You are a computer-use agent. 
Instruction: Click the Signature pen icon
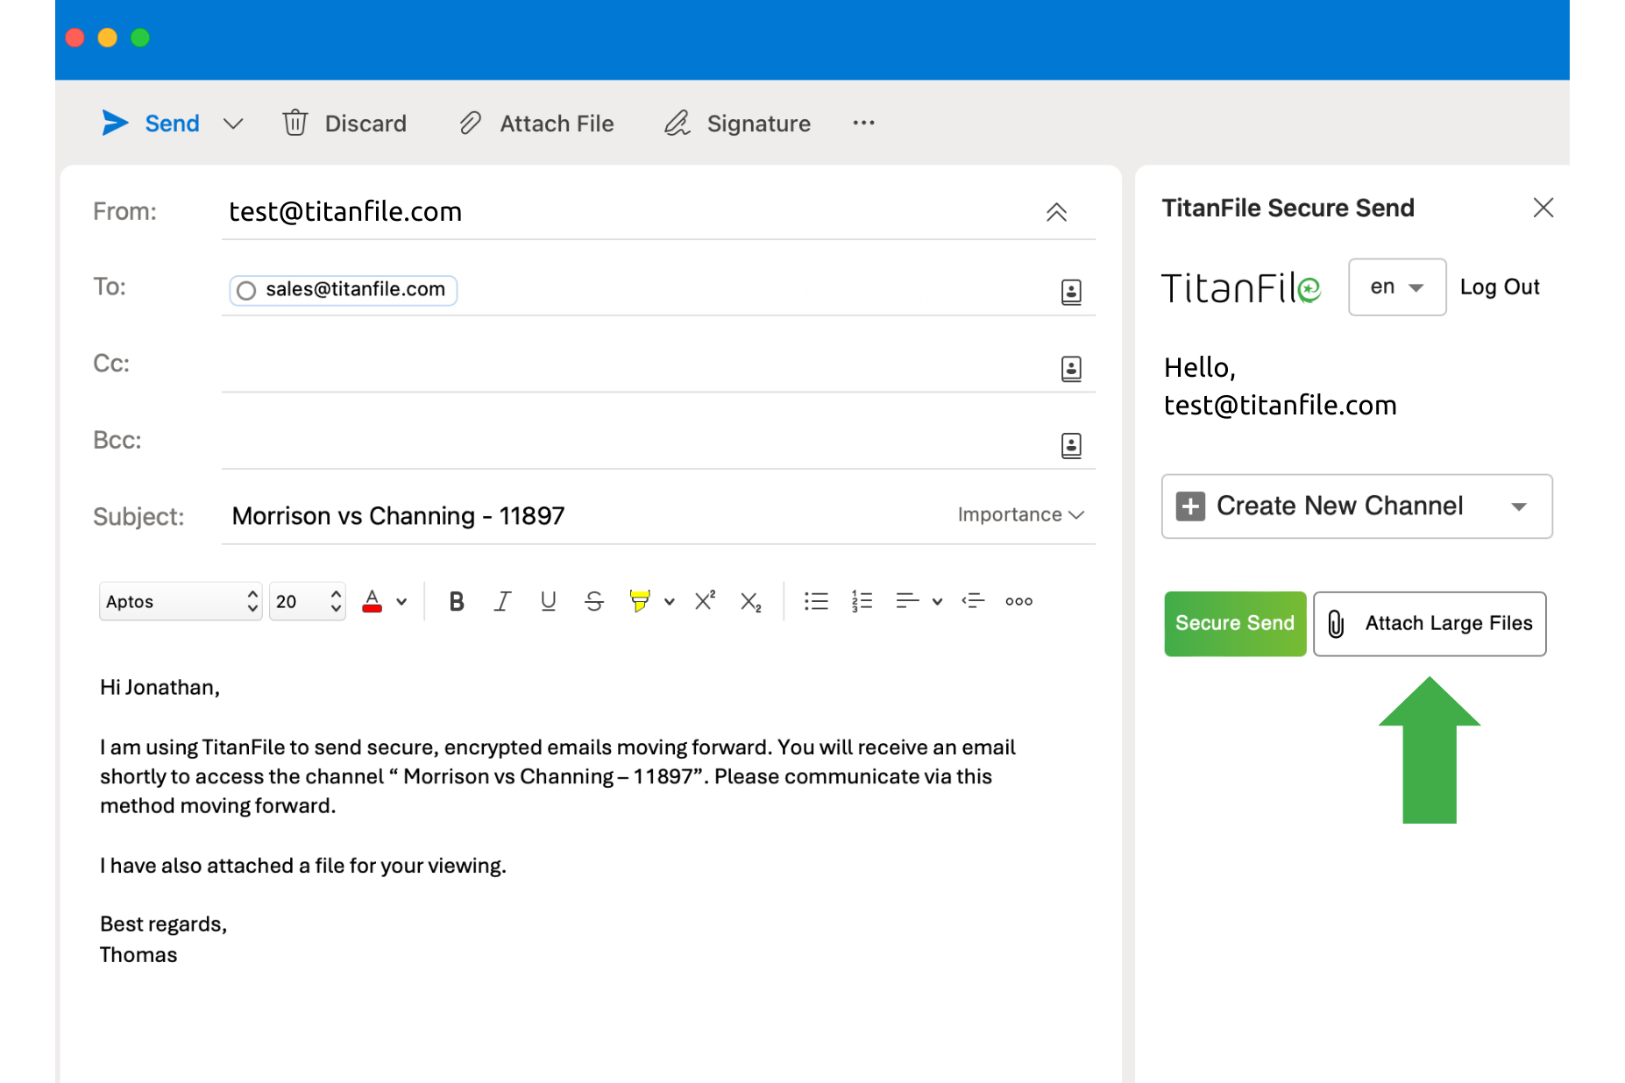678,124
